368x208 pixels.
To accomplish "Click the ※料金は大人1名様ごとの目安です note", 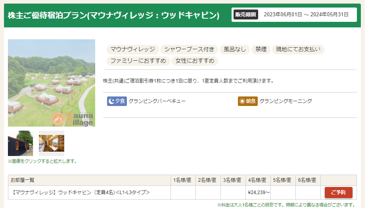I will pos(287,205).
